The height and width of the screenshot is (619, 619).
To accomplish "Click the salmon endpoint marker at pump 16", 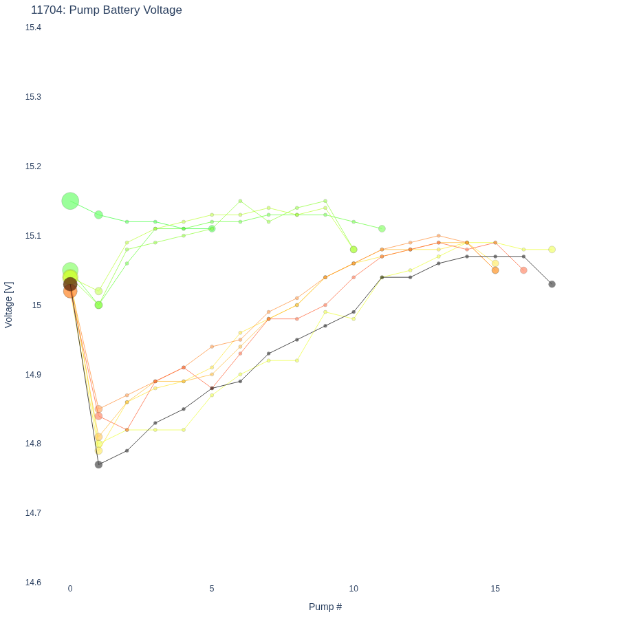I will pos(523,270).
